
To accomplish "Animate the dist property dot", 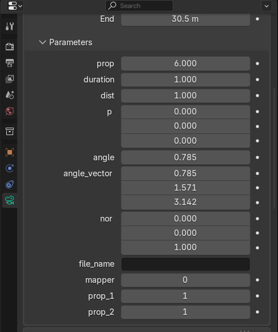I will coord(257,96).
